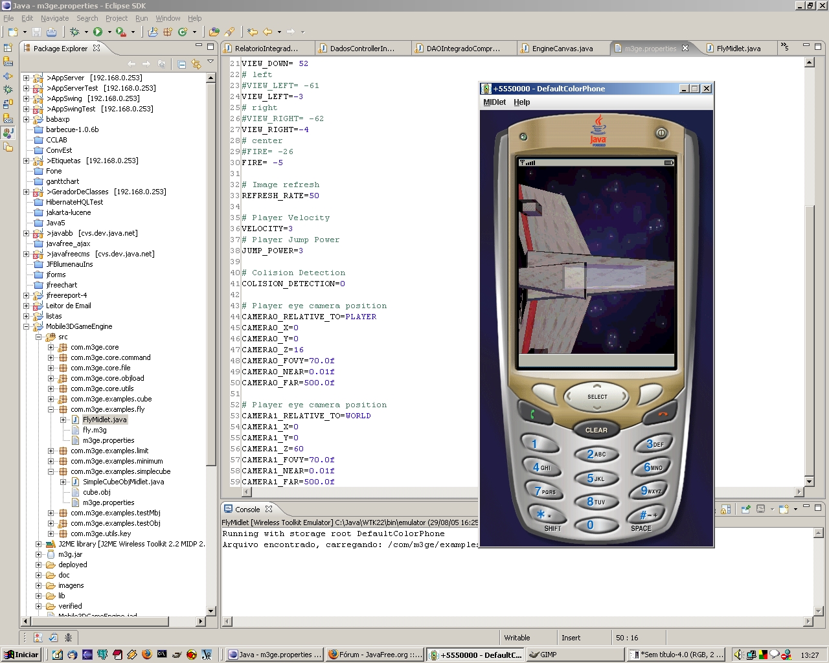This screenshot has height=663, width=829.
Task: Click the Debug bug icon in toolbar
Action: click(x=75, y=32)
